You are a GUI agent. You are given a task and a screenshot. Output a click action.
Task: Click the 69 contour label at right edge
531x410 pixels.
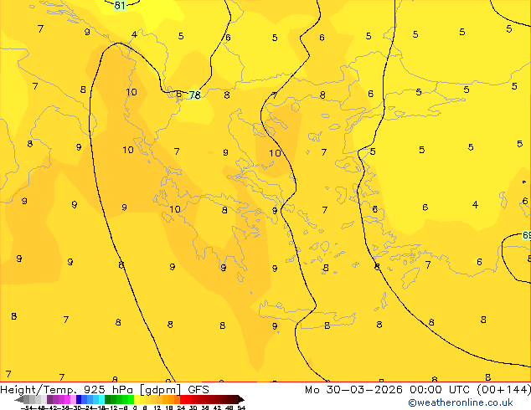pyautogui.click(x=527, y=235)
